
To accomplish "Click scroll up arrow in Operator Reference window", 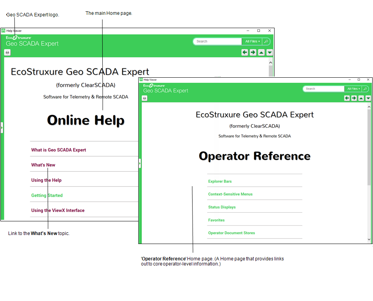I will pos(369,107).
